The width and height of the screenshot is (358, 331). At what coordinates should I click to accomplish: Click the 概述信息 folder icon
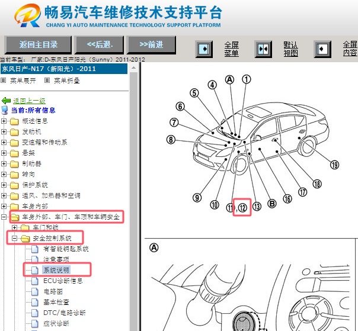coord(14,121)
